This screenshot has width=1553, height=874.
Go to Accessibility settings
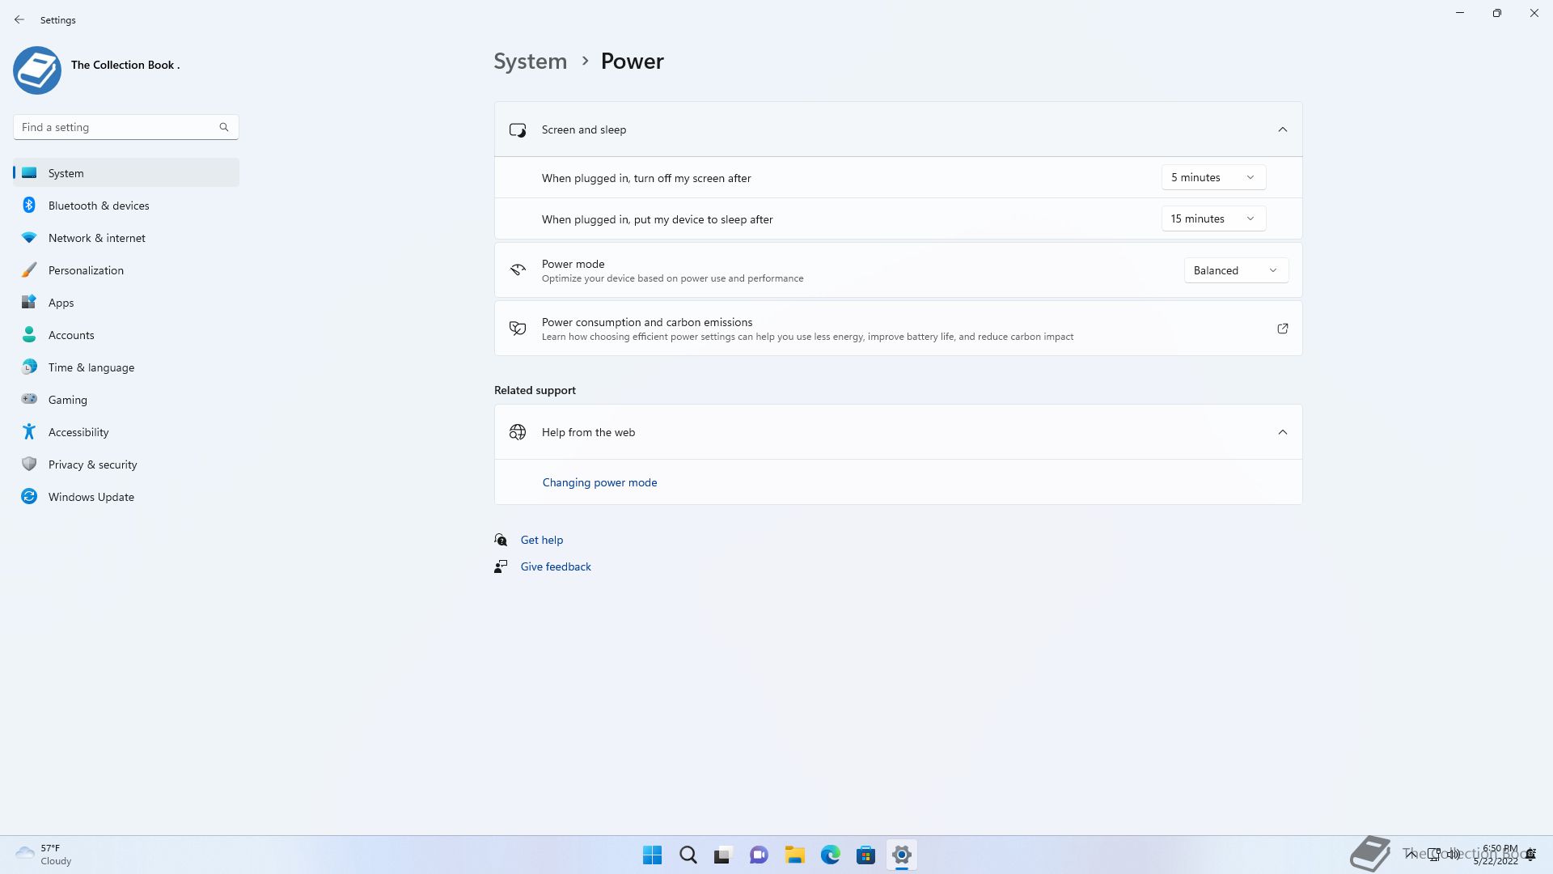pos(78,432)
